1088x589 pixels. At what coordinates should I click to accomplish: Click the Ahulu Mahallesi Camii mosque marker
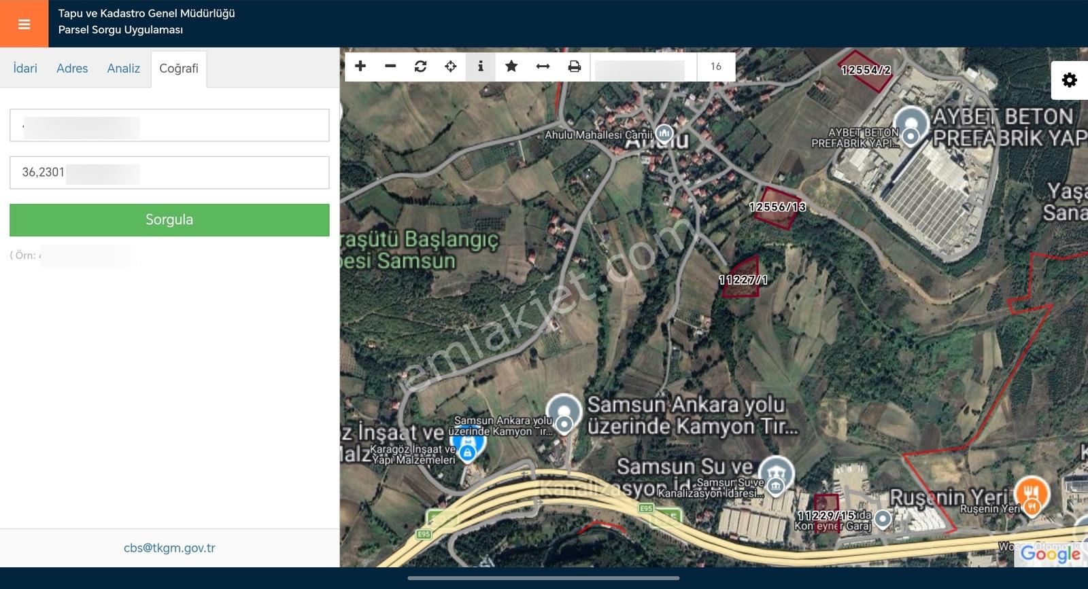(664, 133)
